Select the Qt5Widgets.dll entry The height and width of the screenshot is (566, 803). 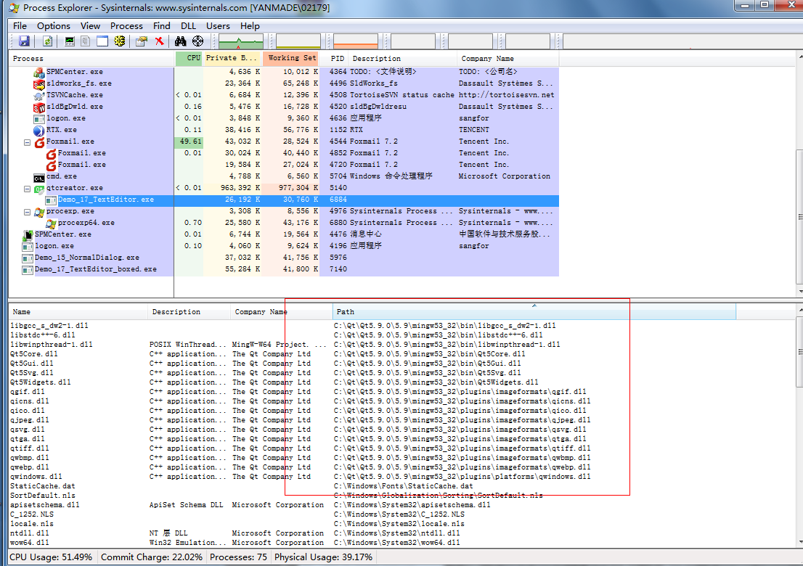(41, 382)
